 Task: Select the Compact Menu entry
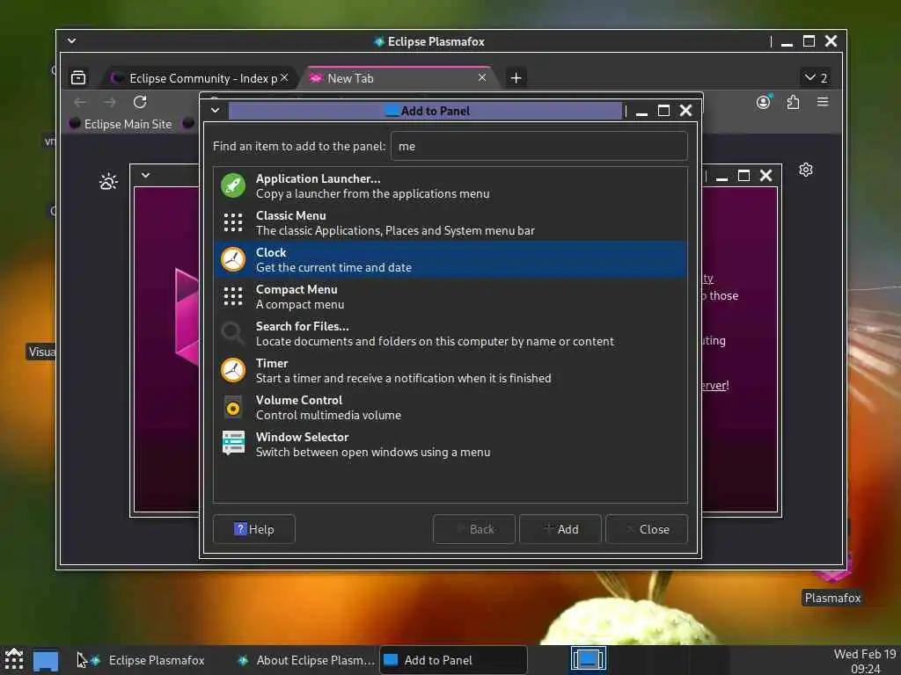coord(450,297)
